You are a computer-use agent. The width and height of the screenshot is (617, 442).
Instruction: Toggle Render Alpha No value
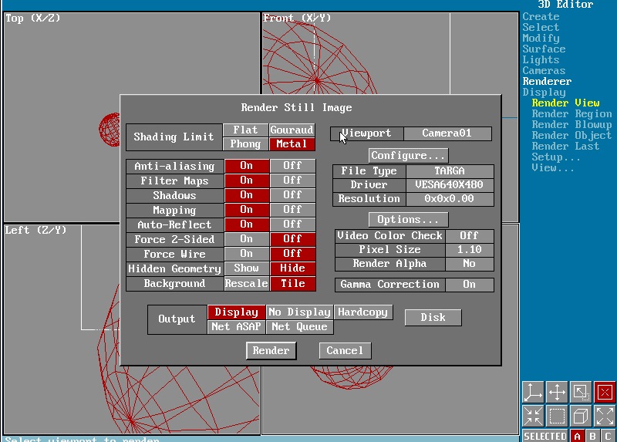coord(470,264)
